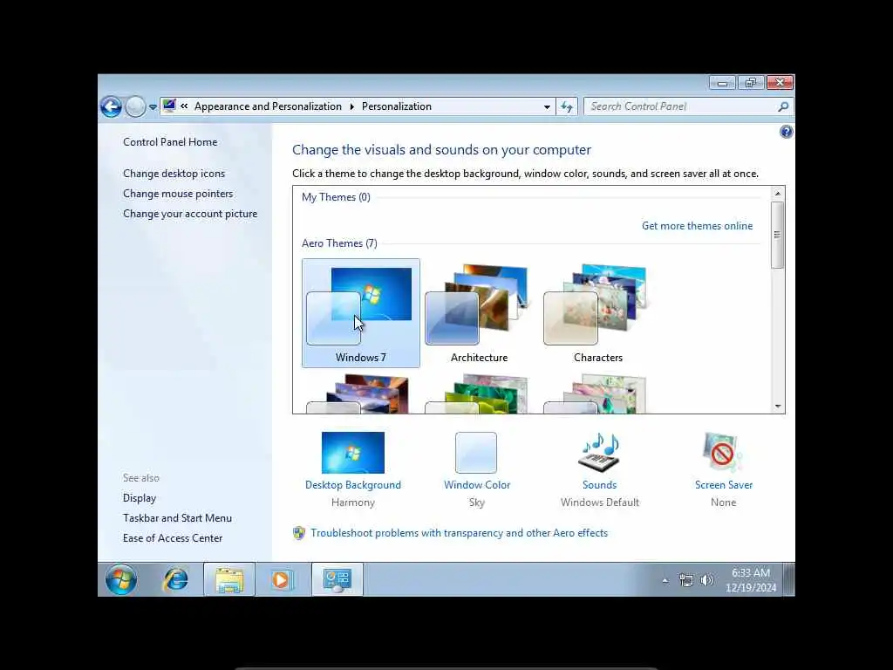Viewport: 893px width, 670px height.
Task: Click the breadcrumb arrow after Appearance and Personalization
Action: point(352,106)
